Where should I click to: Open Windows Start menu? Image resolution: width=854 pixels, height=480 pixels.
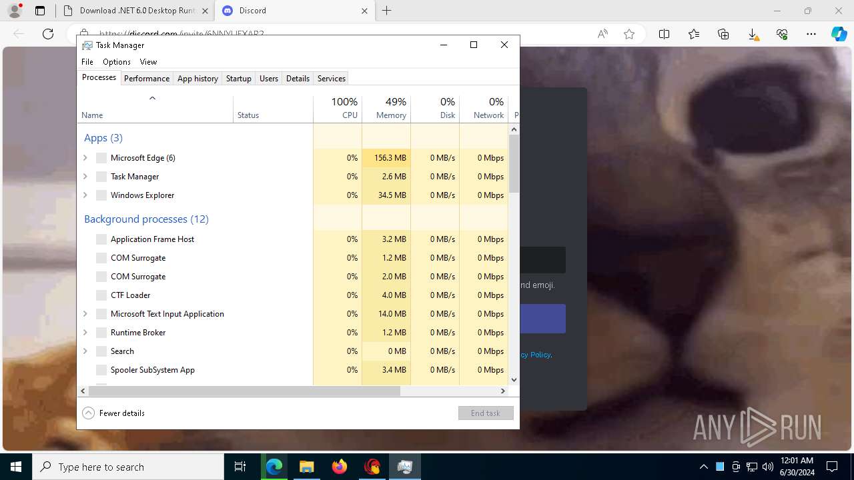coord(16,467)
